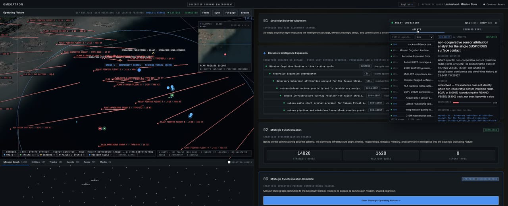This screenshot has width=508, height=206.
Task: Select the Tasks tab
Action: [90, 162]
